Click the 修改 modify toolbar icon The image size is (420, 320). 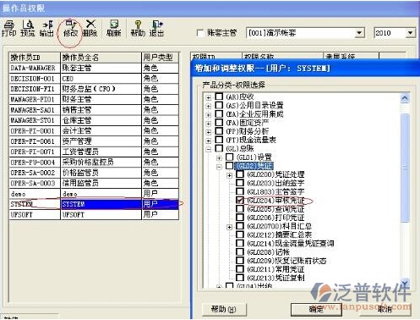tap(70, 29)
